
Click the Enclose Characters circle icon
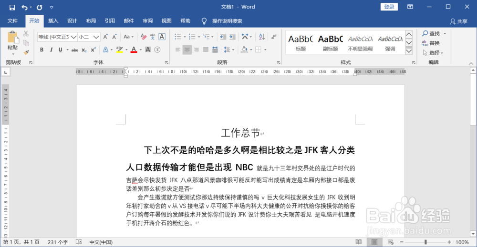coord(157,49)
